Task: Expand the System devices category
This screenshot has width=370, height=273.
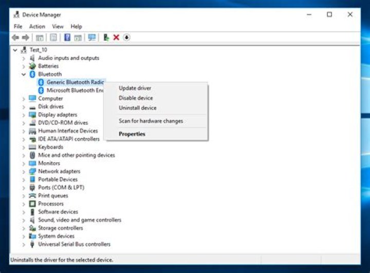Action: 24,236
